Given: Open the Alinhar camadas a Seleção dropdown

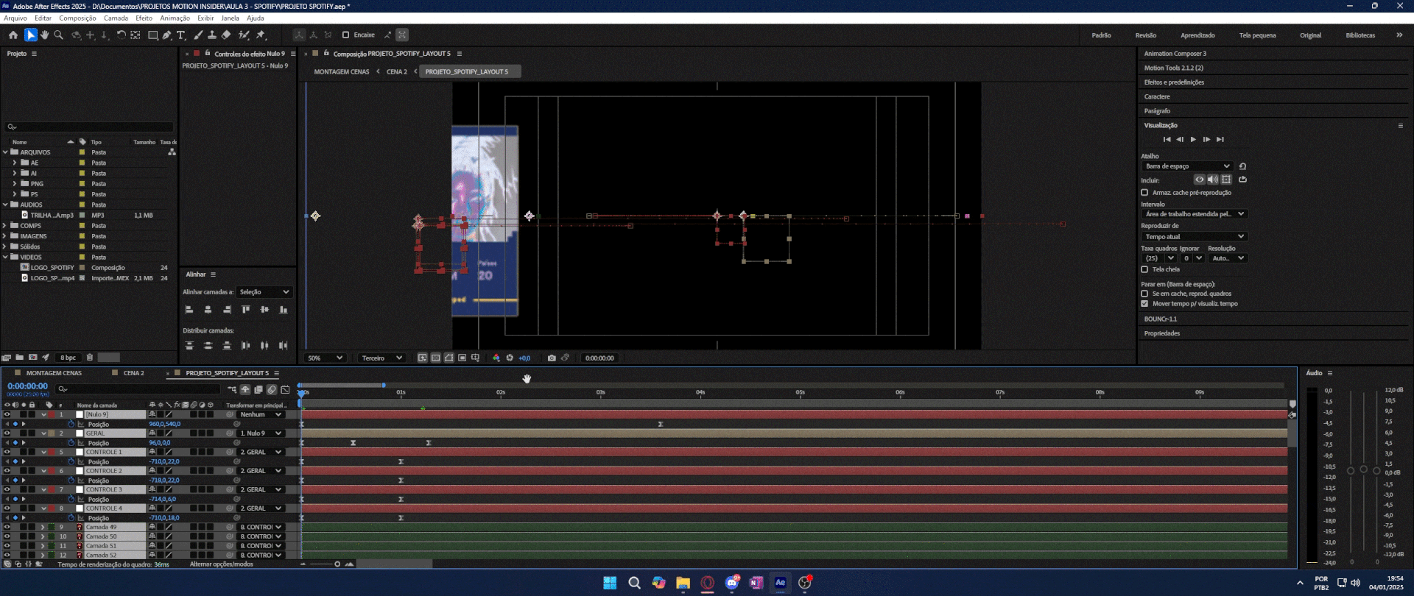Looking at the screenshot, I should pos(264,292).
